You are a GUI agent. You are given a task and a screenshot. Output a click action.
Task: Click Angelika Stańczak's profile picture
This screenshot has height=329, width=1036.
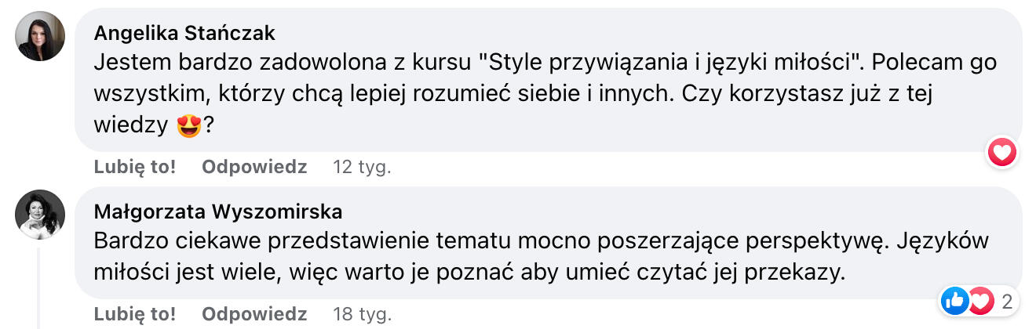click(x=40, y=36)
